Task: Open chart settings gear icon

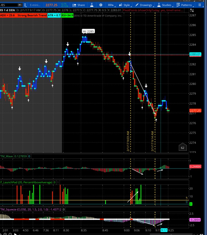Action: [x=101, y=5]
